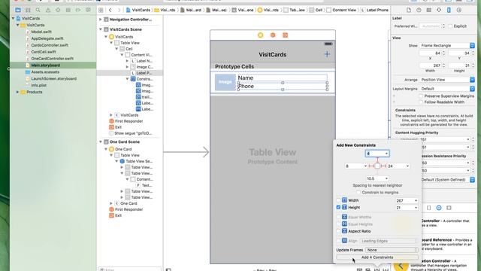This screenshot has width=481, height=271.
Task: Open Model.swift in the navigator
Action: click(41, 32)
